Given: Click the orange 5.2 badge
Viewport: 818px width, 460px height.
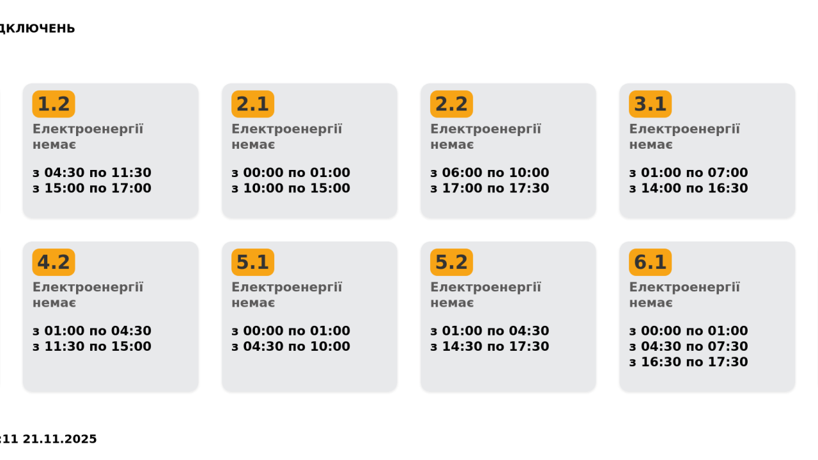Looking at the screenshot, I should click(451, 262).
